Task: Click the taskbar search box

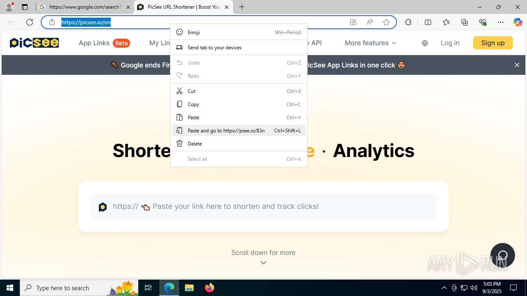Action: click(x=79, y=288)
